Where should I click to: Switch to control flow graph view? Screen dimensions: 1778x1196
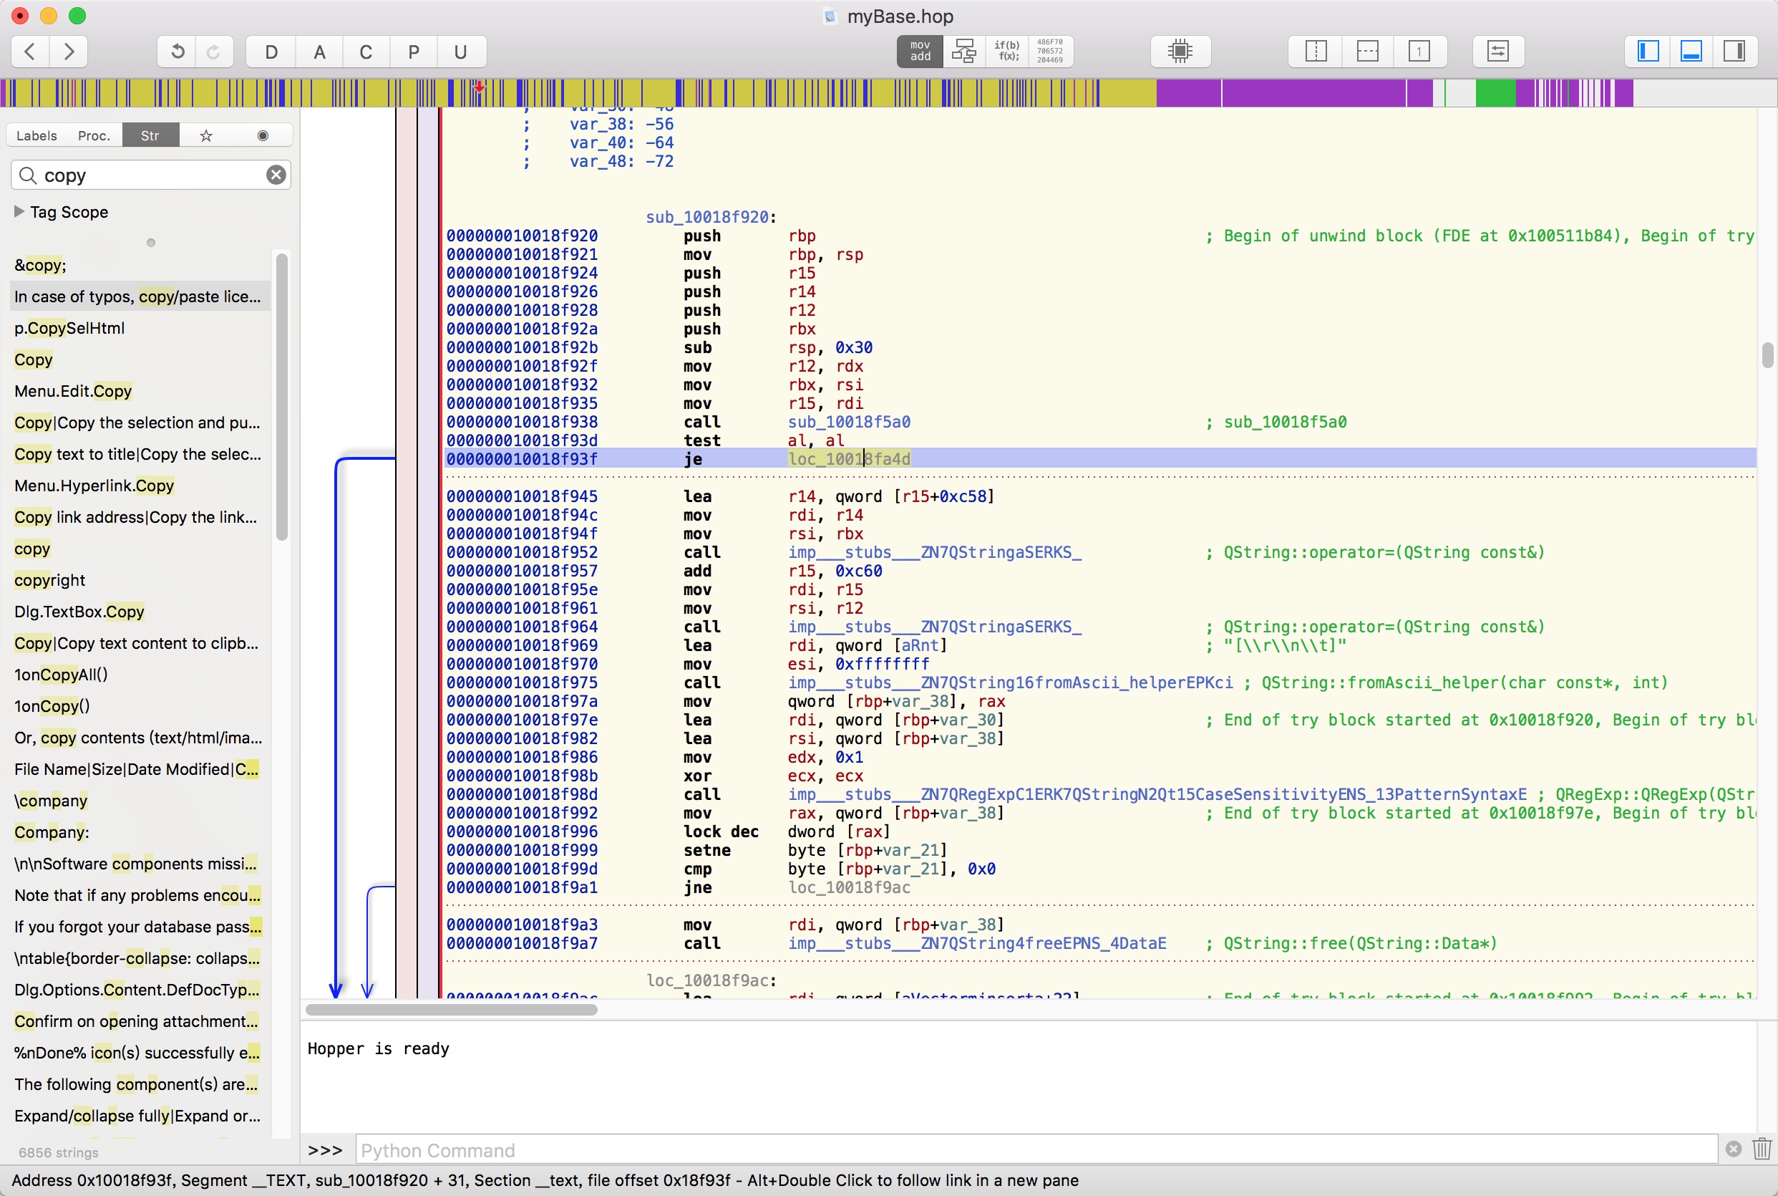(964, 52)
